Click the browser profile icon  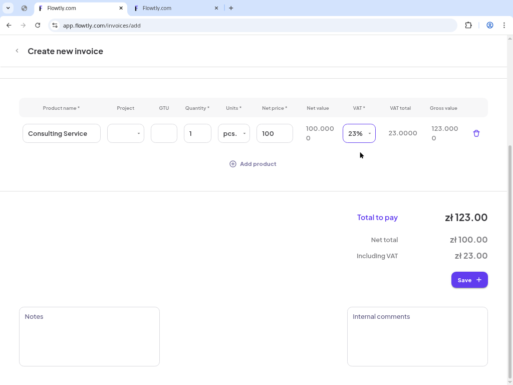(x=490, y=25)
